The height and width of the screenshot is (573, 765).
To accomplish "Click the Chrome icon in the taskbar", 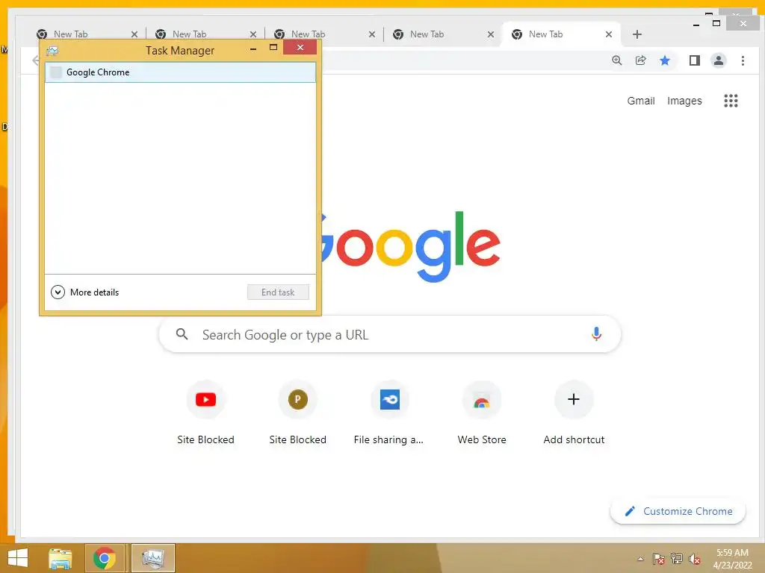I will click(x=105, y=558).
